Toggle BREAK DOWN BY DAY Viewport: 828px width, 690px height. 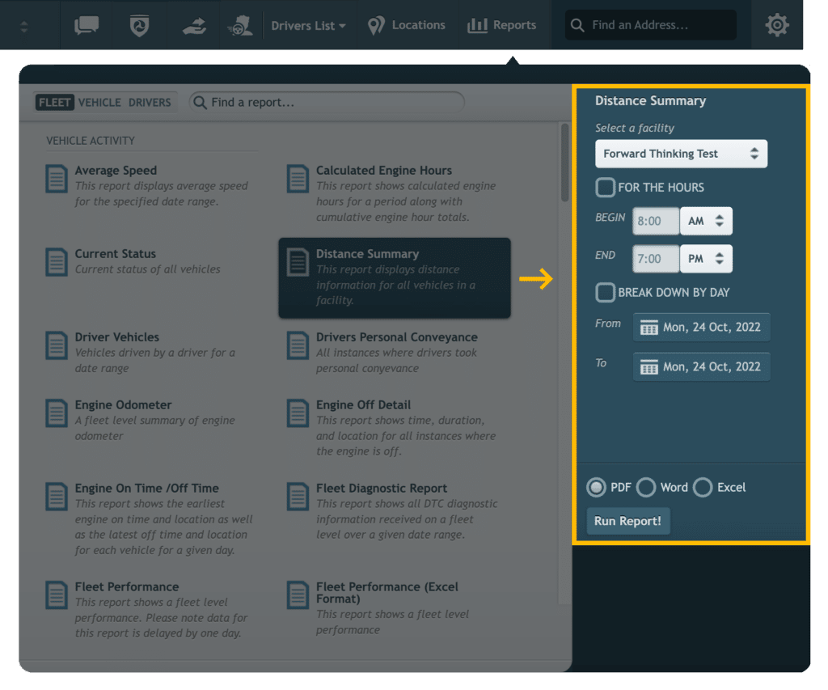[x=605, y=292]
